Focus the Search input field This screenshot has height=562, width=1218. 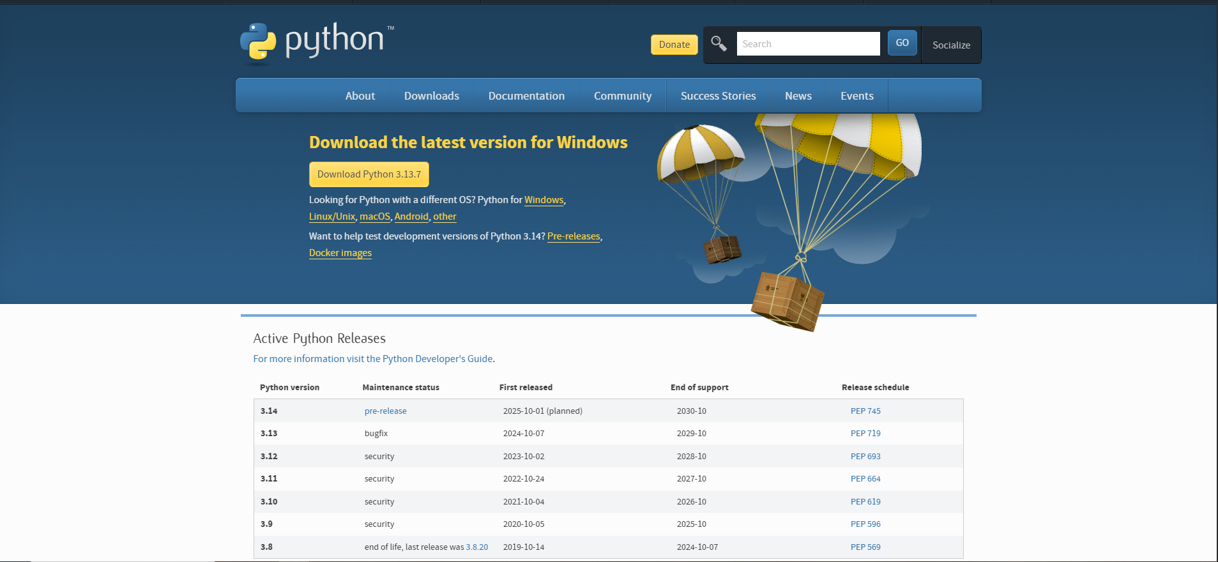point(808,44)
